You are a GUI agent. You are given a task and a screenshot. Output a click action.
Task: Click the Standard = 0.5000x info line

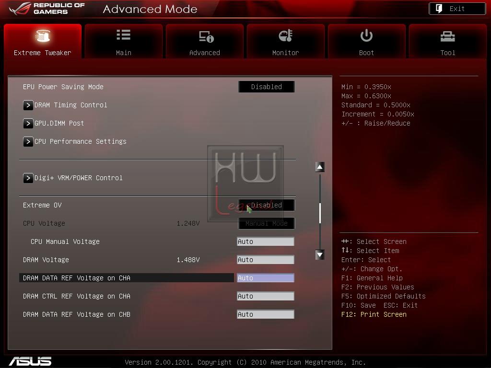click(x=376, y=105)
